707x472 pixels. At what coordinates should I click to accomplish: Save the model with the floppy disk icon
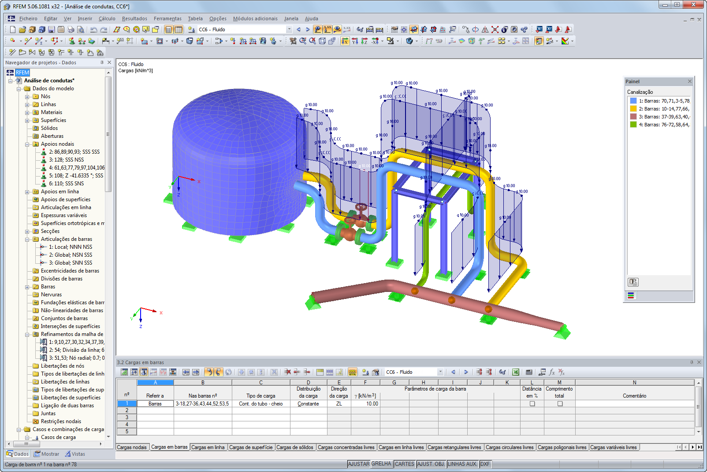pyautogui.click(x=52, y=29)
